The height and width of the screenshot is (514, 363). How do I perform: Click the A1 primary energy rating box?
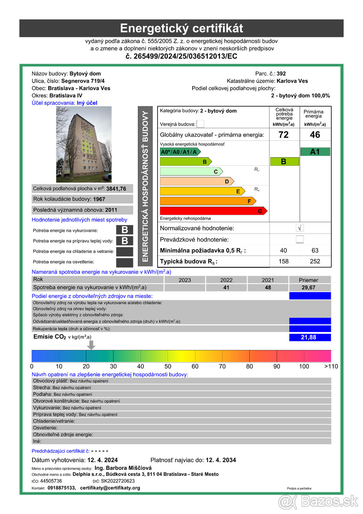click(x=315, y=152)
